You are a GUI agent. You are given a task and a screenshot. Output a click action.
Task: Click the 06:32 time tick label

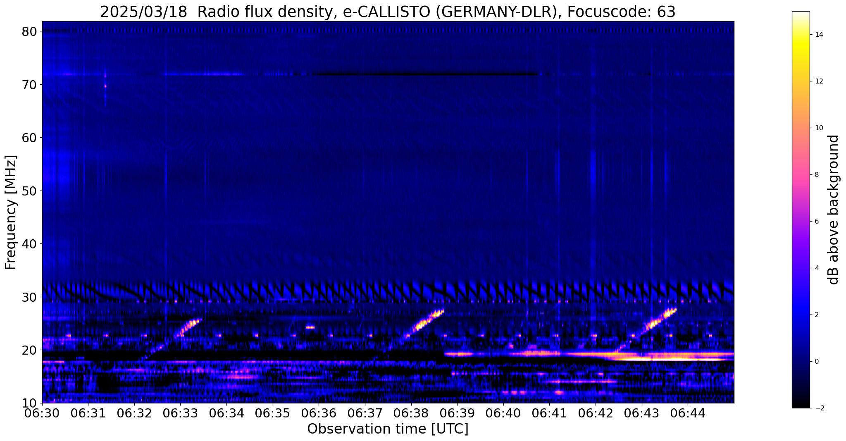coord(134,413)
